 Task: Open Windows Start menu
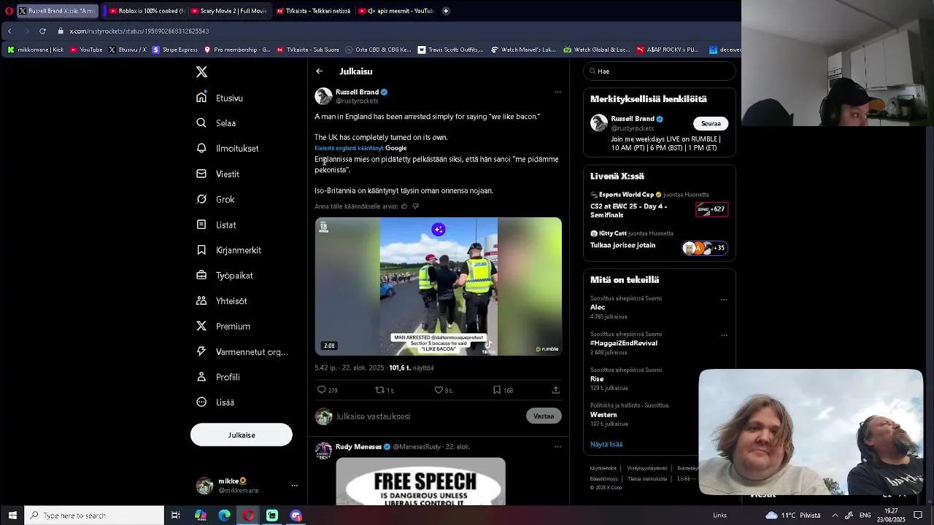[x=12, y=516]
